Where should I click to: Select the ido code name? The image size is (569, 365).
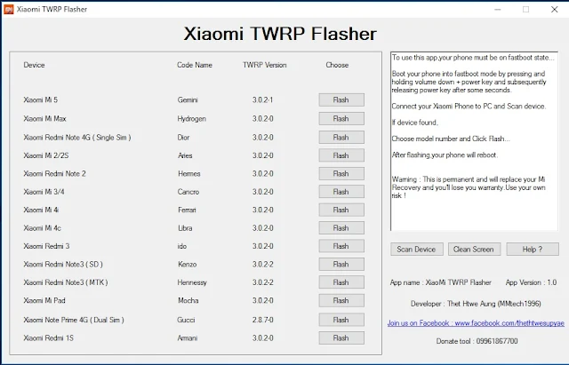click(x=181, y=247)
